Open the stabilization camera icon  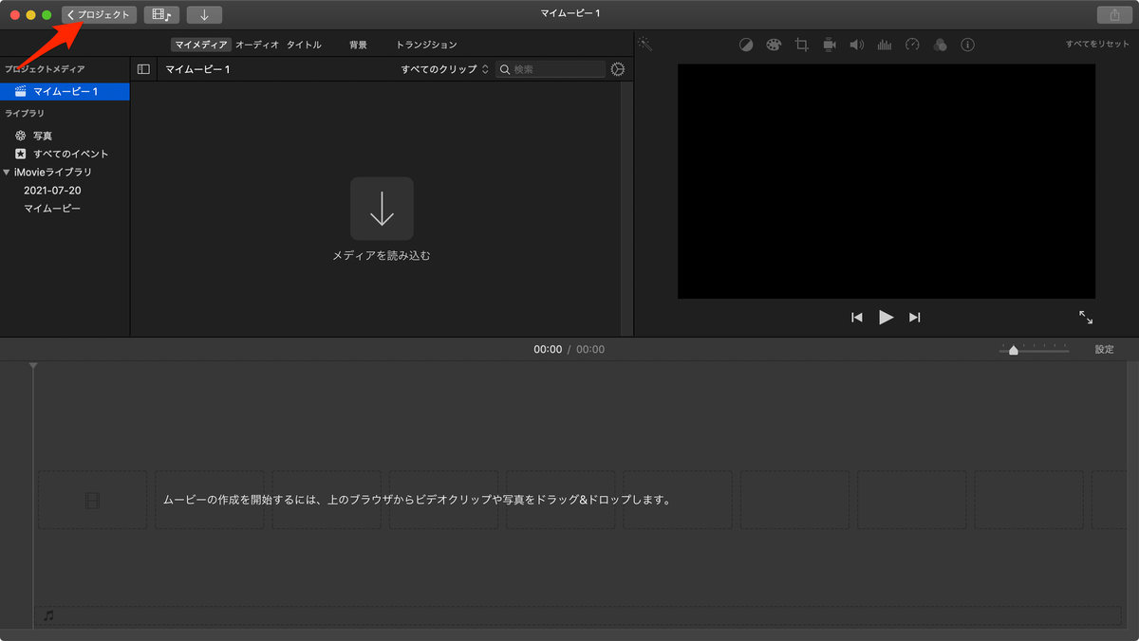pos(829,45)
